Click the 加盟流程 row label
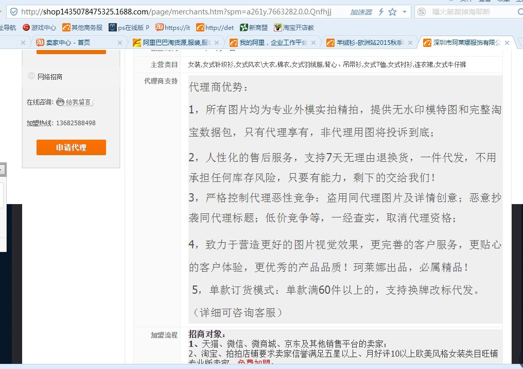523x369 pixels. click(x=164, y=335)
